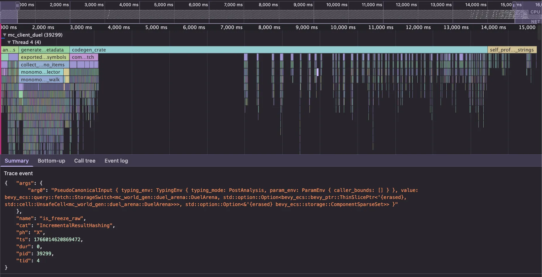Click the collect_no_items span
This screenshot has height=277, width=542.
43,65
